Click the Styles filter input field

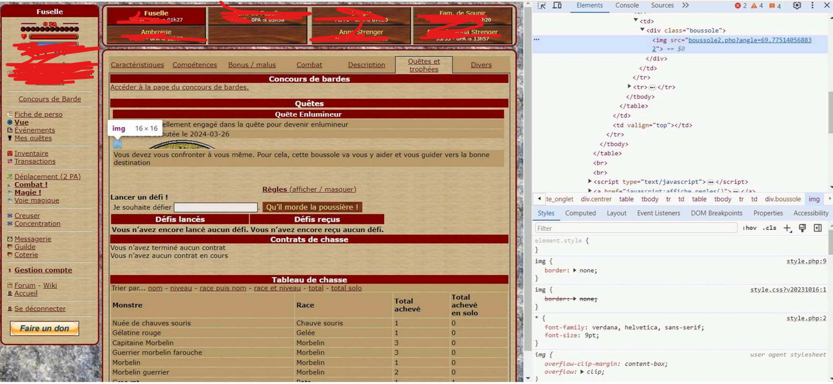pyautogui.click(x=636, y=228)
